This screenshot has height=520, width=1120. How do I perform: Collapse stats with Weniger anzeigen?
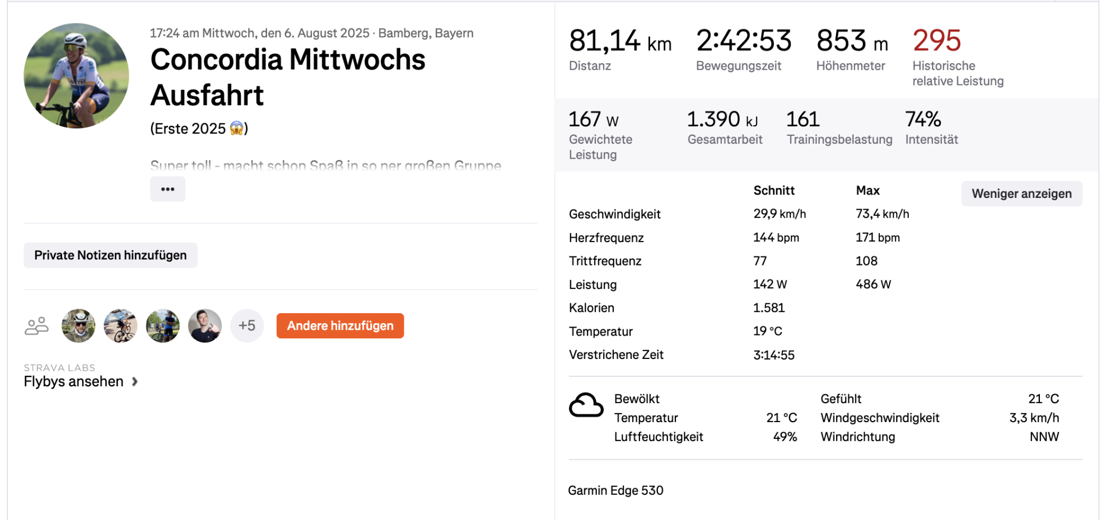pyautogui.click(x=1021, y=193)
